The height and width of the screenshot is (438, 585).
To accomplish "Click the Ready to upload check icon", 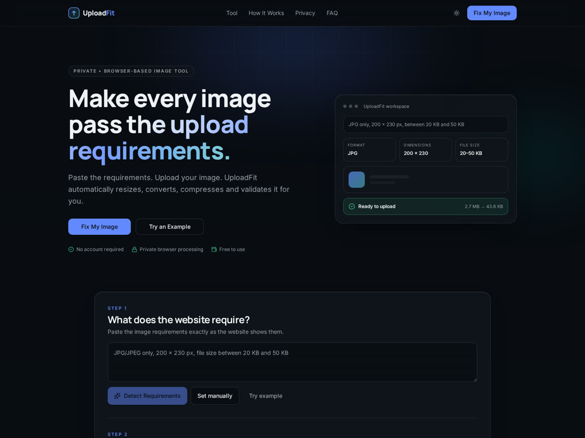I will [x=351, y=206].
